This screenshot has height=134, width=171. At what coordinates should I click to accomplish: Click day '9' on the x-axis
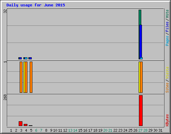(x=51, y=130)
